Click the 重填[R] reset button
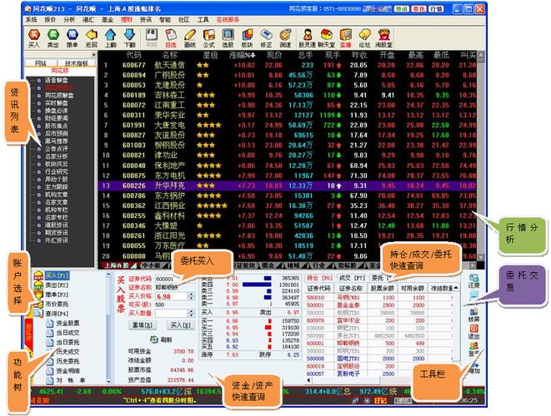 pos(142,325)
